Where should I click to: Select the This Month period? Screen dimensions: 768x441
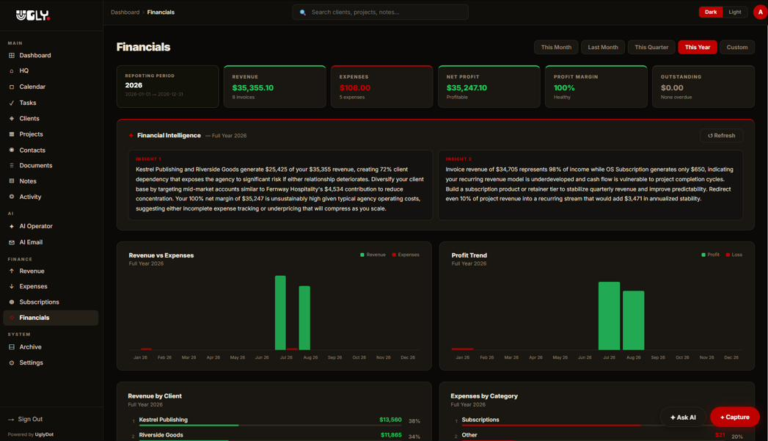click(x=556, y=47)
